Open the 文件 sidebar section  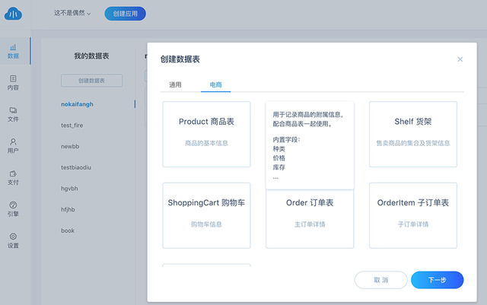pyautogui.click(x=13, y=114)
